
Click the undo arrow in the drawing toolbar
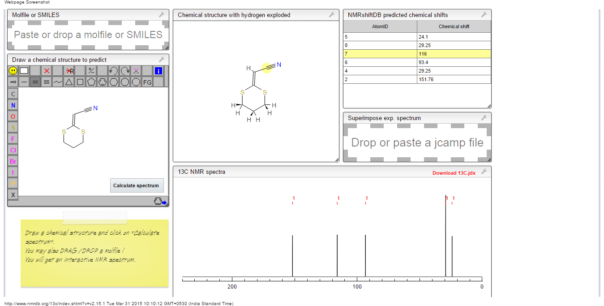point(113,71)
